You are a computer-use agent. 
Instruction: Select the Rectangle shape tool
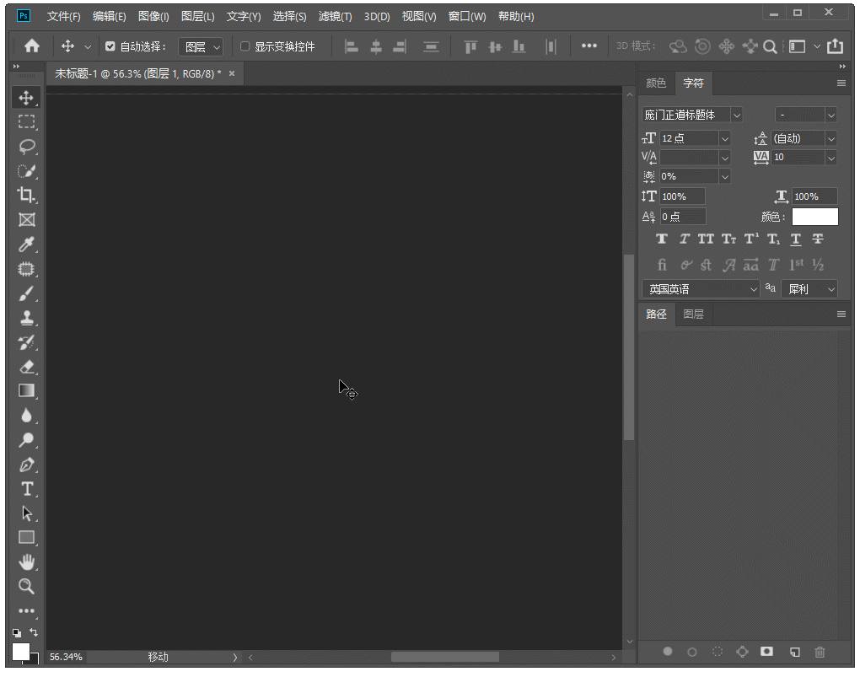tap(26, 538)
